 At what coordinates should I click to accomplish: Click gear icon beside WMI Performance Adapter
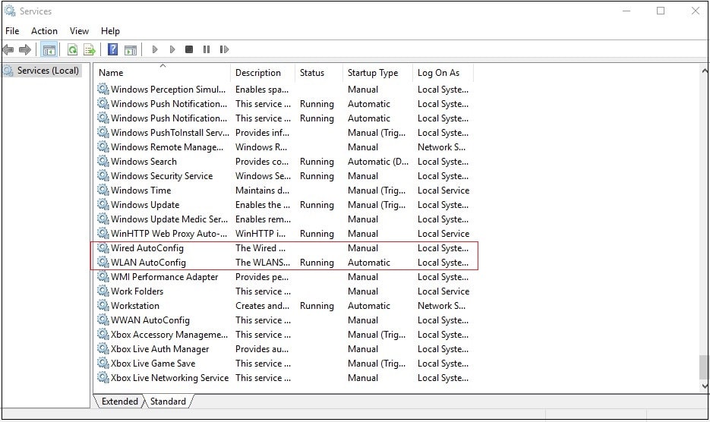coord(103,277)
